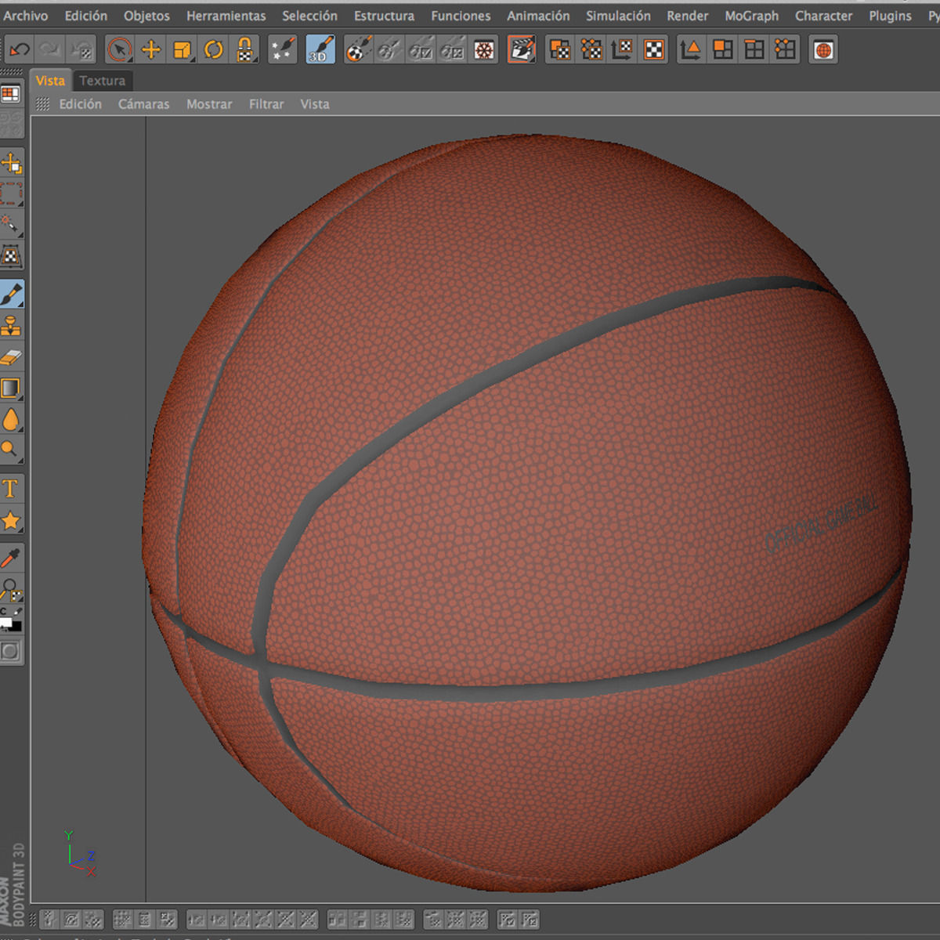Select the Eraser tool
The width and height of the screenshot is (940, 940).
pyautogui.click(x=11, y=357)
